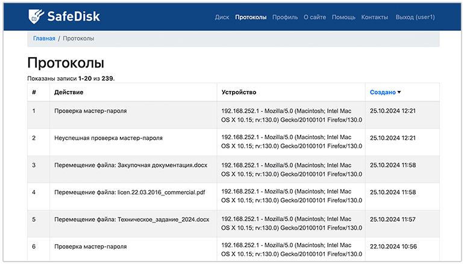Open the Помощь section
Screen dimensions: 464x264
pyautogui.click(x=343, y=17)
